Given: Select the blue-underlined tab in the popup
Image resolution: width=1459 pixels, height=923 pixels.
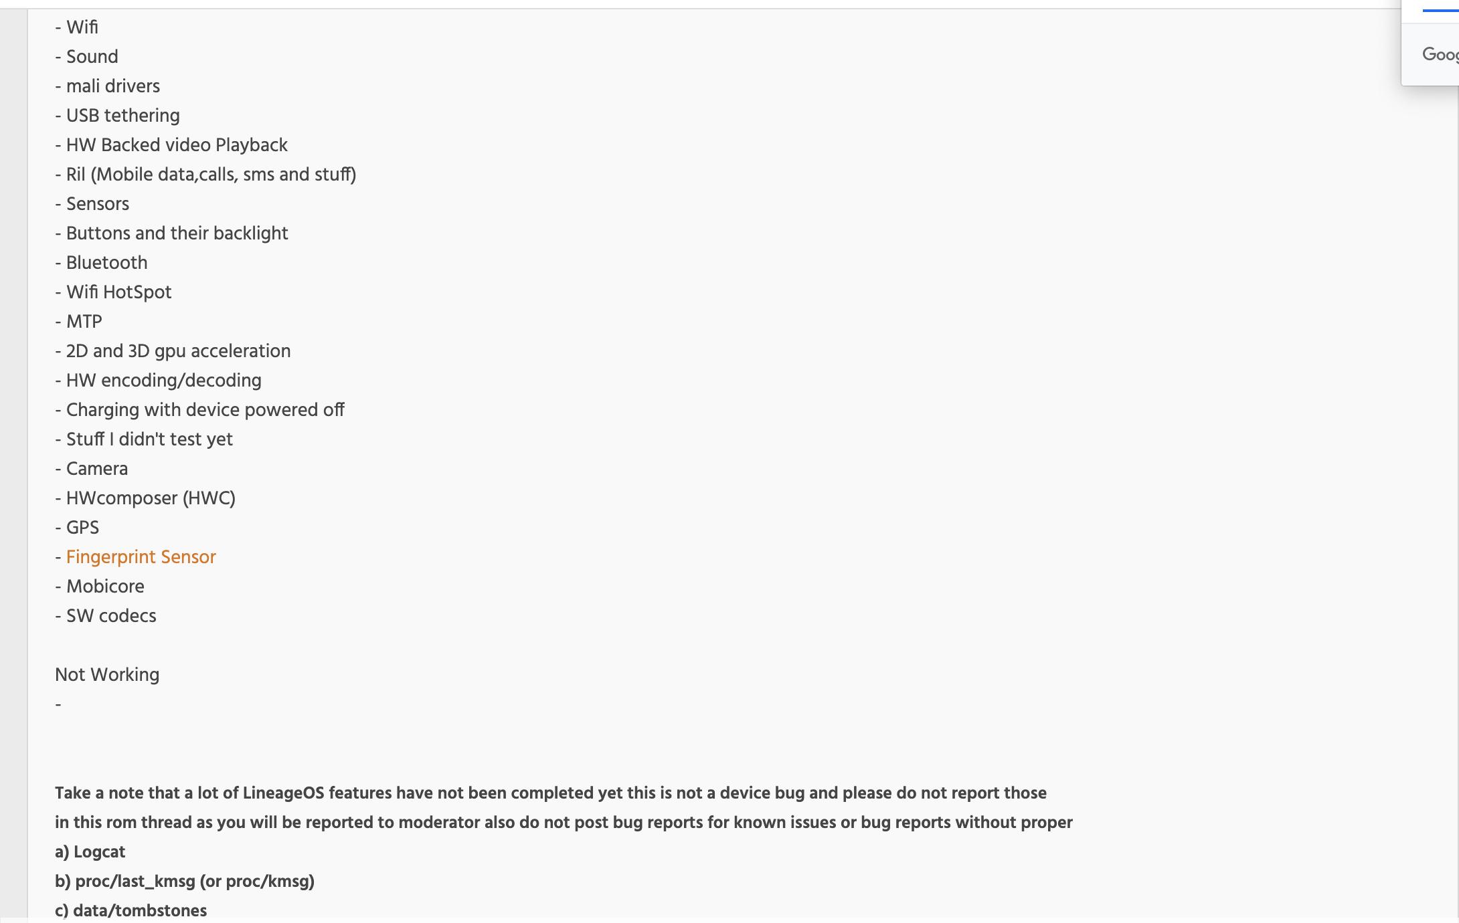Looking at the screenshot, I should pyautogui.click(x=1440, y=7).
